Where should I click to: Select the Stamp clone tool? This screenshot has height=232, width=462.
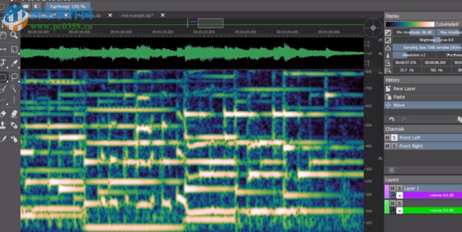click(x=4, y=125)
